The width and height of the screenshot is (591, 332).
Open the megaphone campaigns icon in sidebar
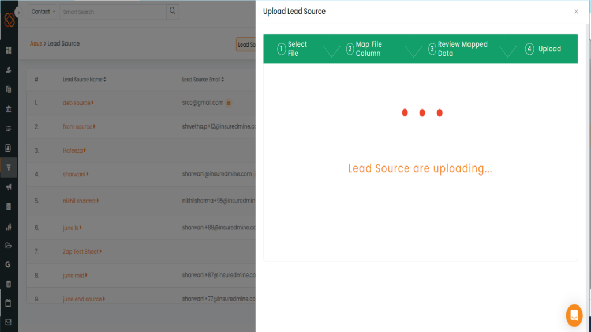tap(9, 187)
